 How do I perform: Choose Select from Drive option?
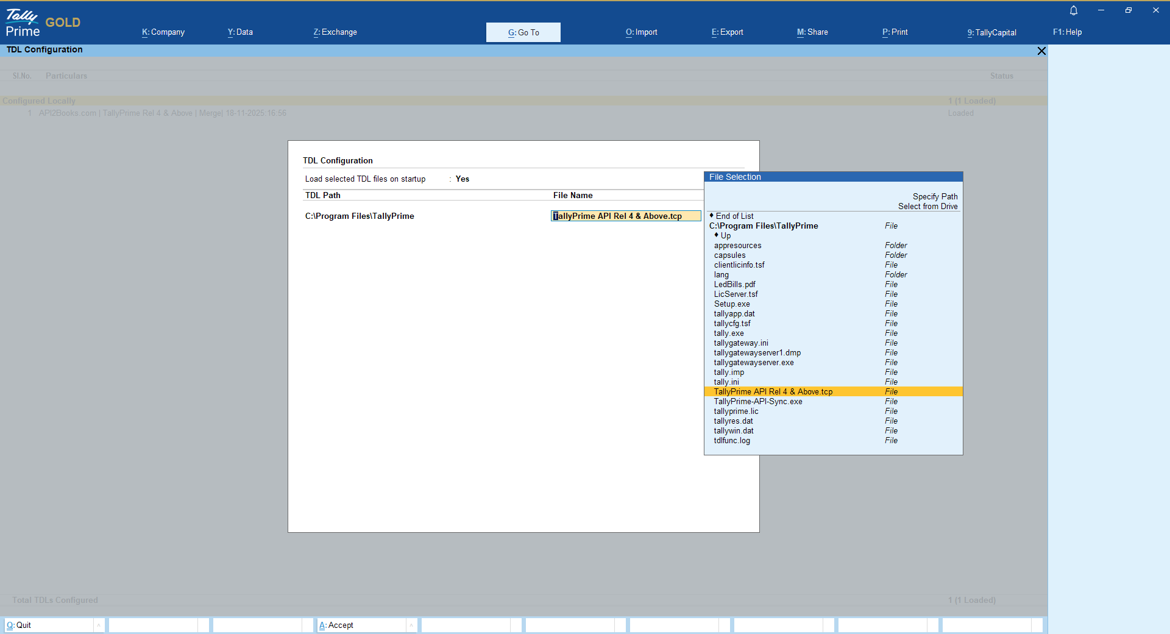click(927, 206)
